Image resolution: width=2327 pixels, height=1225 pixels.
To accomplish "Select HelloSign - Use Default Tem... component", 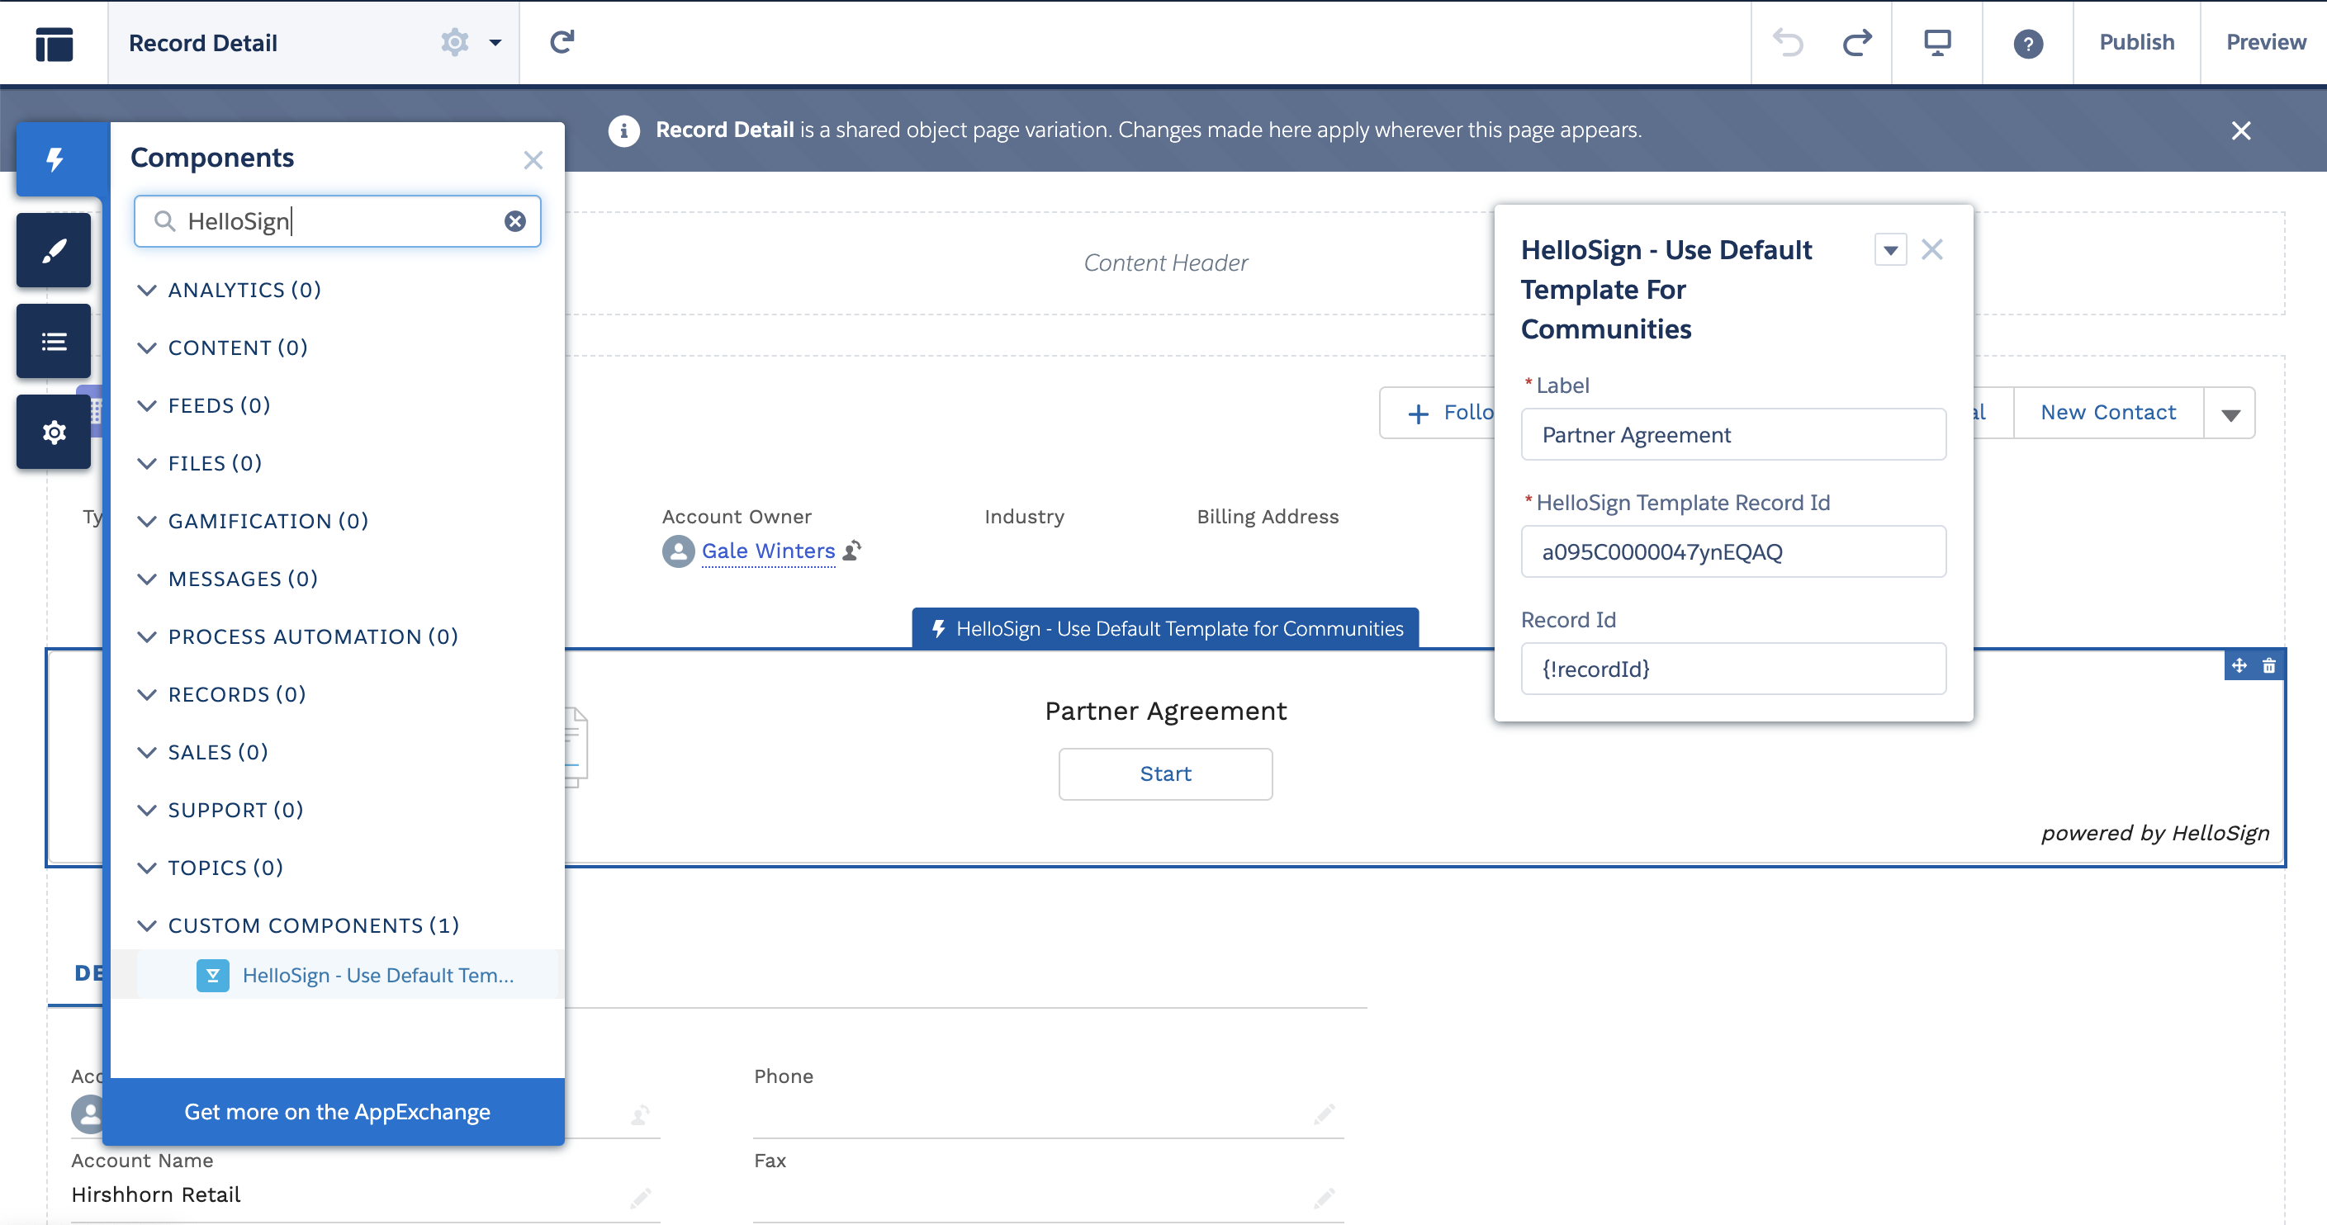I will click(x=377, y=975).
